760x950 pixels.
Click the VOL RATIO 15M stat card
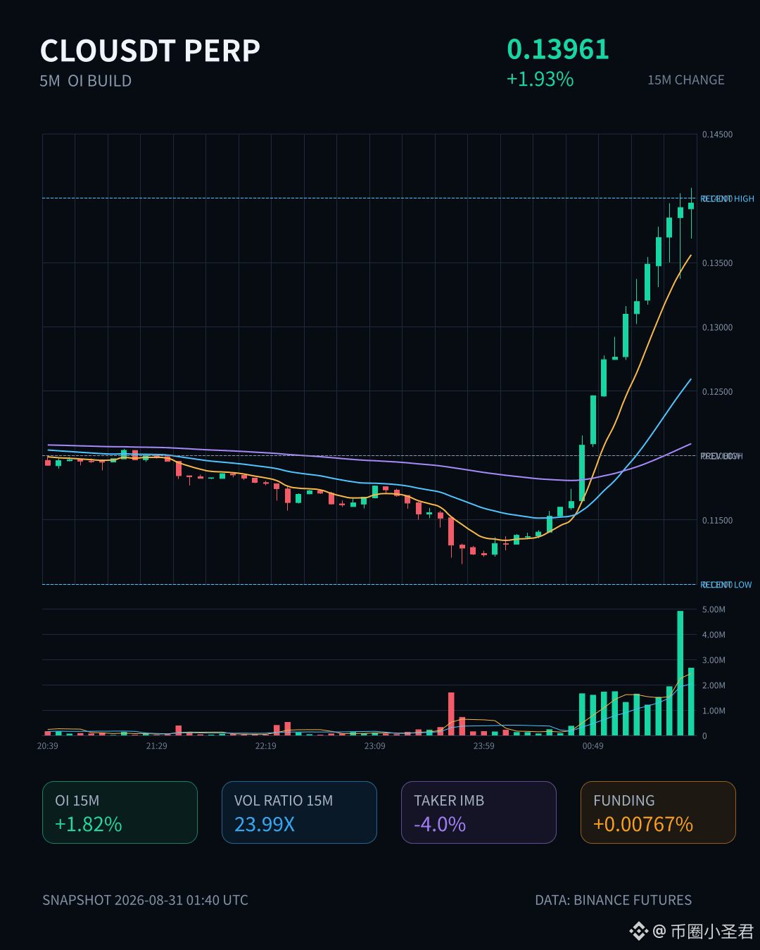click(x=299, y=812)
